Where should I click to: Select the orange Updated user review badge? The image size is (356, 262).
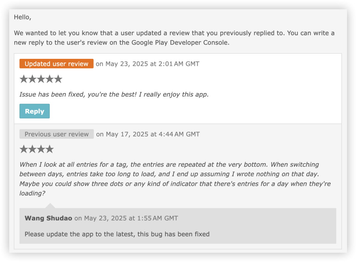(x=56, y=64)
